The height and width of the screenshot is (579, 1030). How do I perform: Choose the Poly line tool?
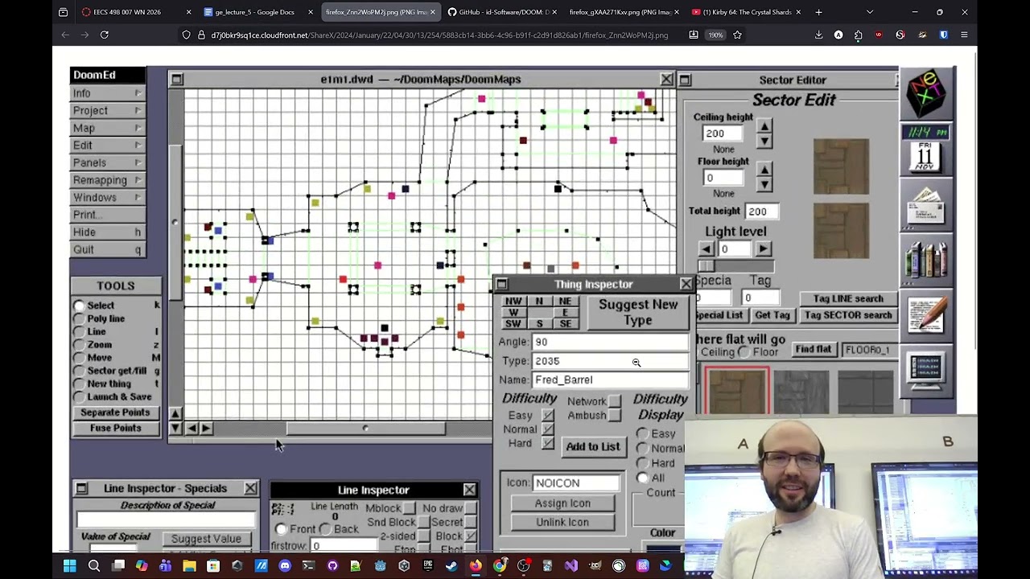pos(79,318)
